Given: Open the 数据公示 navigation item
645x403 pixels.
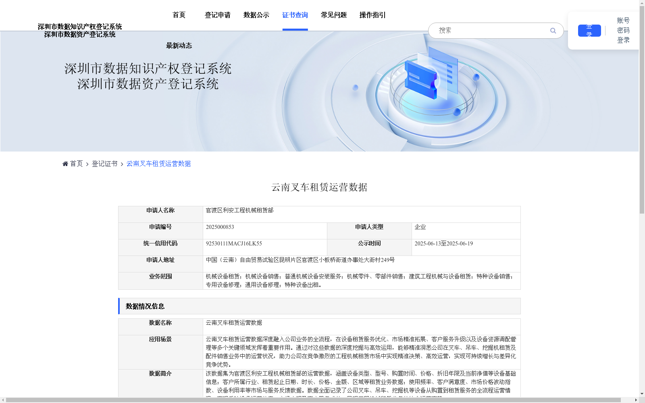Looking at the screenshot, I should point(256,15).
